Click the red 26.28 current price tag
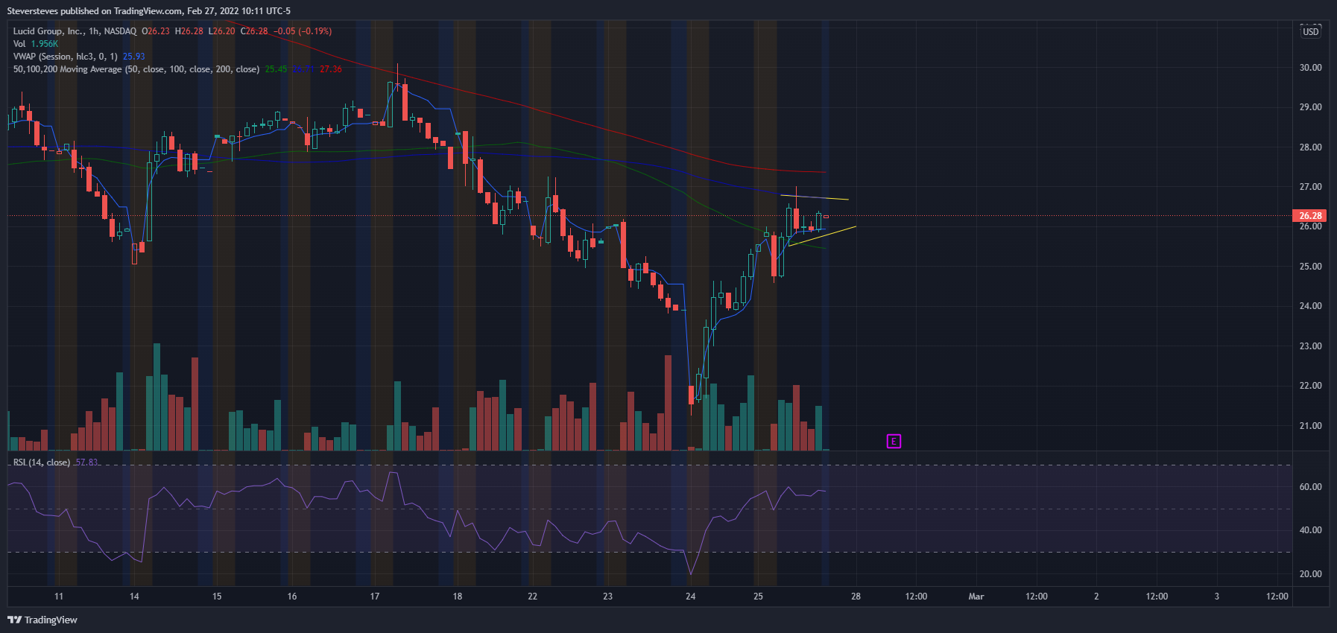Image resolution: width=1337 pixels, height=633 pixels. (1310, 216)
